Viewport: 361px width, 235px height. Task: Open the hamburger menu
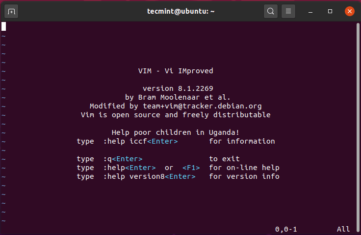(288, 11)
